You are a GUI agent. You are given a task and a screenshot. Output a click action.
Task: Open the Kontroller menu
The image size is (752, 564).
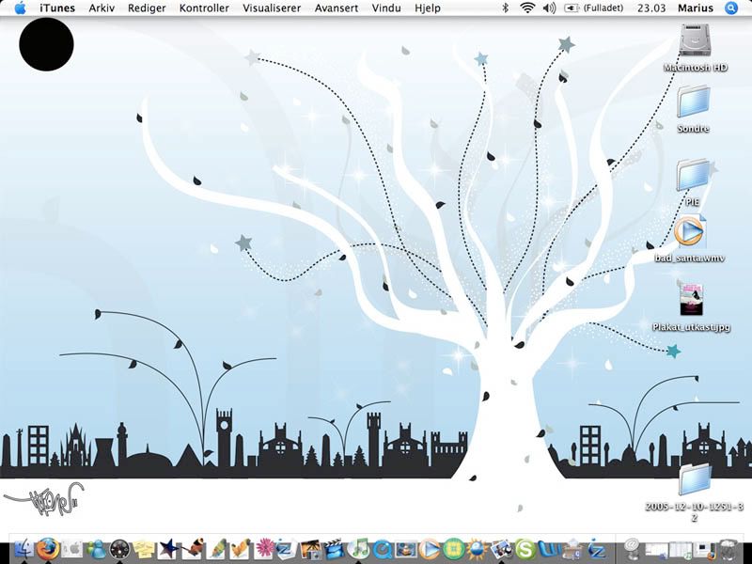[x=203, y=8]
